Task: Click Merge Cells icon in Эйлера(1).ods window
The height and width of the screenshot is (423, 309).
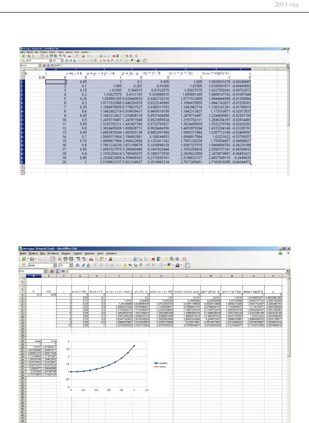Action: (x=117, y=265)
